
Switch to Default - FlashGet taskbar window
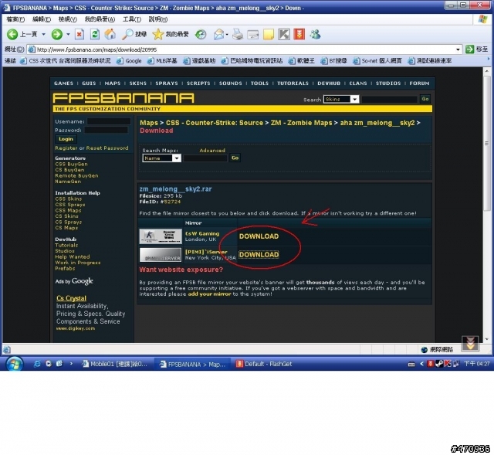265,364
